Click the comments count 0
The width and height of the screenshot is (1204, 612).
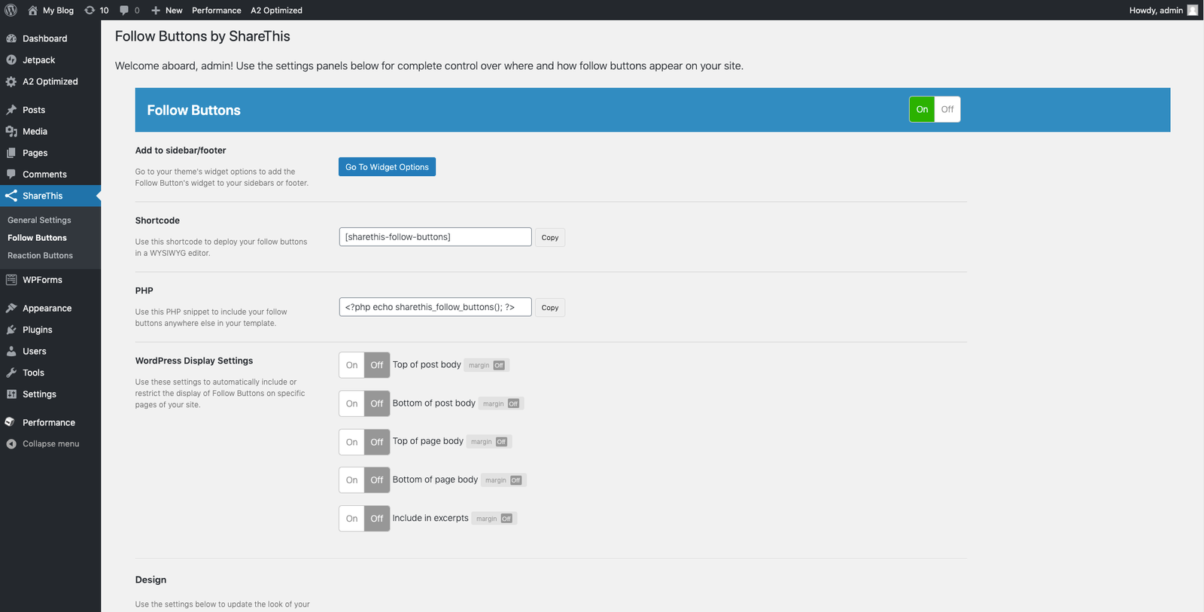tap(137, 11)
